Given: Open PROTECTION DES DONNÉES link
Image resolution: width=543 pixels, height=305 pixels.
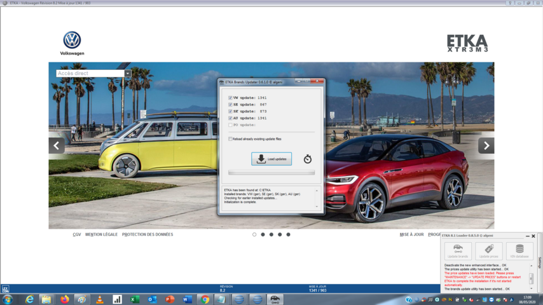Looking at the screenshot, I should [148, 234].
